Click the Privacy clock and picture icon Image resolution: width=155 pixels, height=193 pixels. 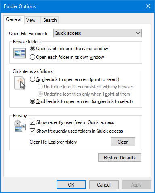[20, 126]
